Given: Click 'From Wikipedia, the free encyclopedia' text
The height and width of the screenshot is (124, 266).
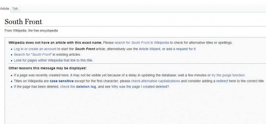Looking at the screenshot, I should [x=31, y=31].
